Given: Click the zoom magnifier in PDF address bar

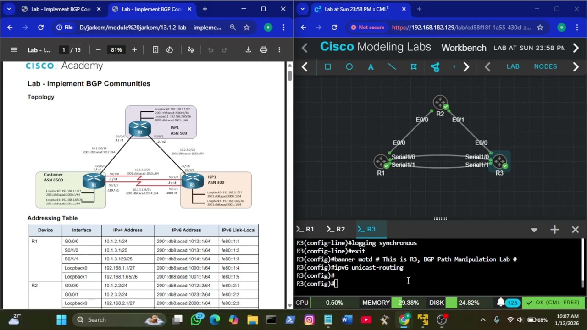Looking at the screenshot, I should coord(233,27).
